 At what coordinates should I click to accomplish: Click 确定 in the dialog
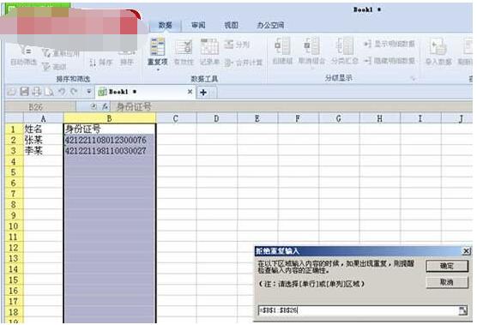[x=447, y=267]
